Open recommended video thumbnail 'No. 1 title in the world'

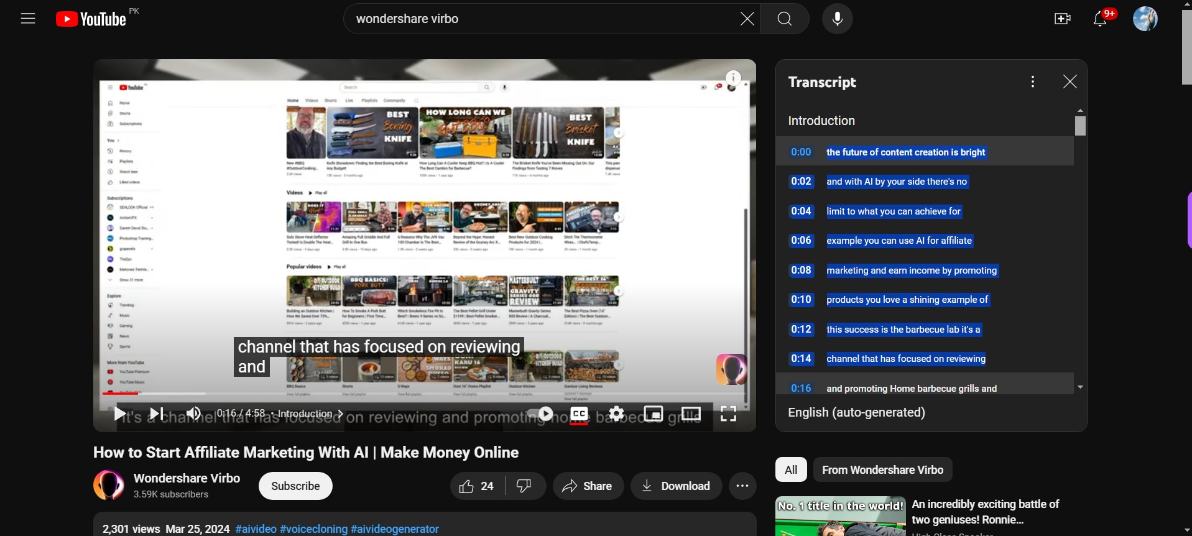point(840,517)
